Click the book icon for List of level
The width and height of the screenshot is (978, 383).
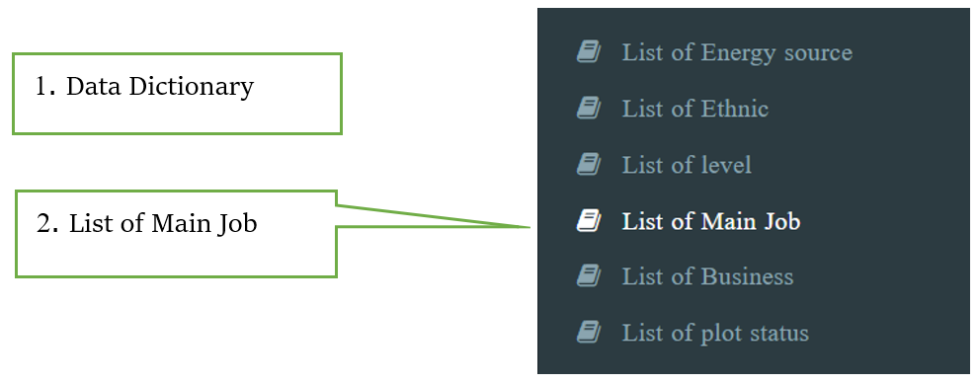[x=588, y=165]
